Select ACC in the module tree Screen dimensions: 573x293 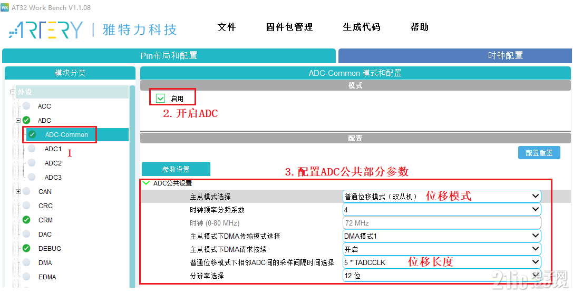(44, 106)
